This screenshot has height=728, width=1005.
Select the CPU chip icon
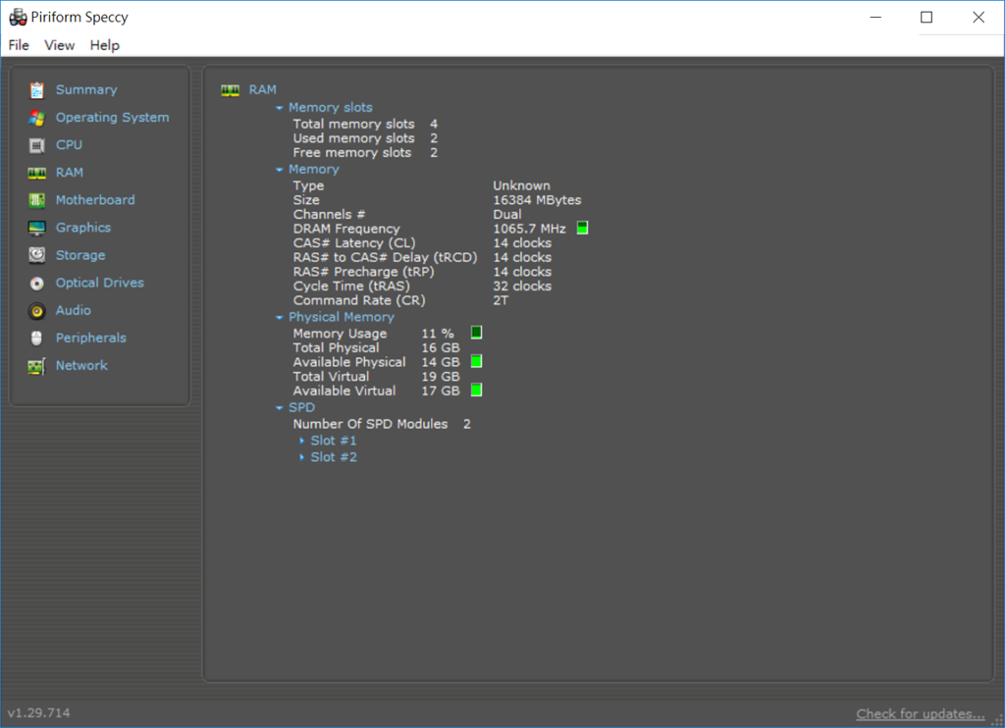coord(36,145)
